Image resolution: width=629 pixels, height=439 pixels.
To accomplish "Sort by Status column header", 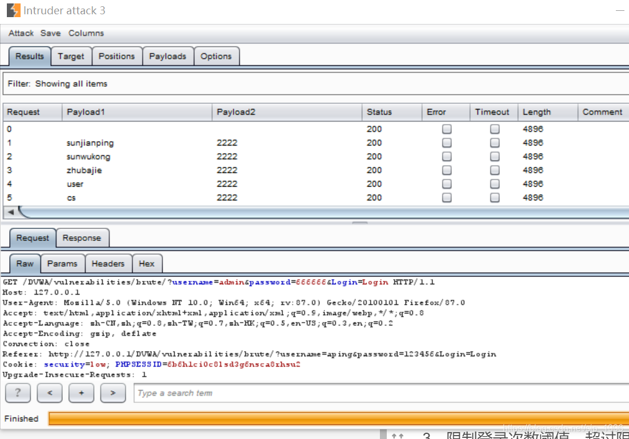I will [x=392, y=112].
